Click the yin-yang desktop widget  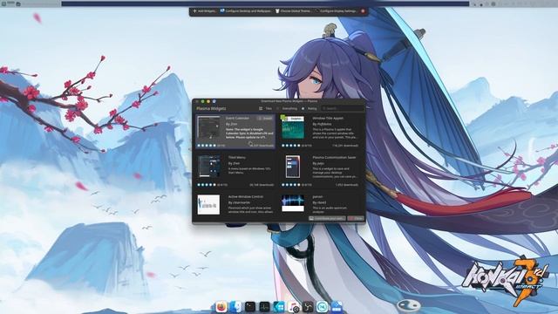point(409,305)
